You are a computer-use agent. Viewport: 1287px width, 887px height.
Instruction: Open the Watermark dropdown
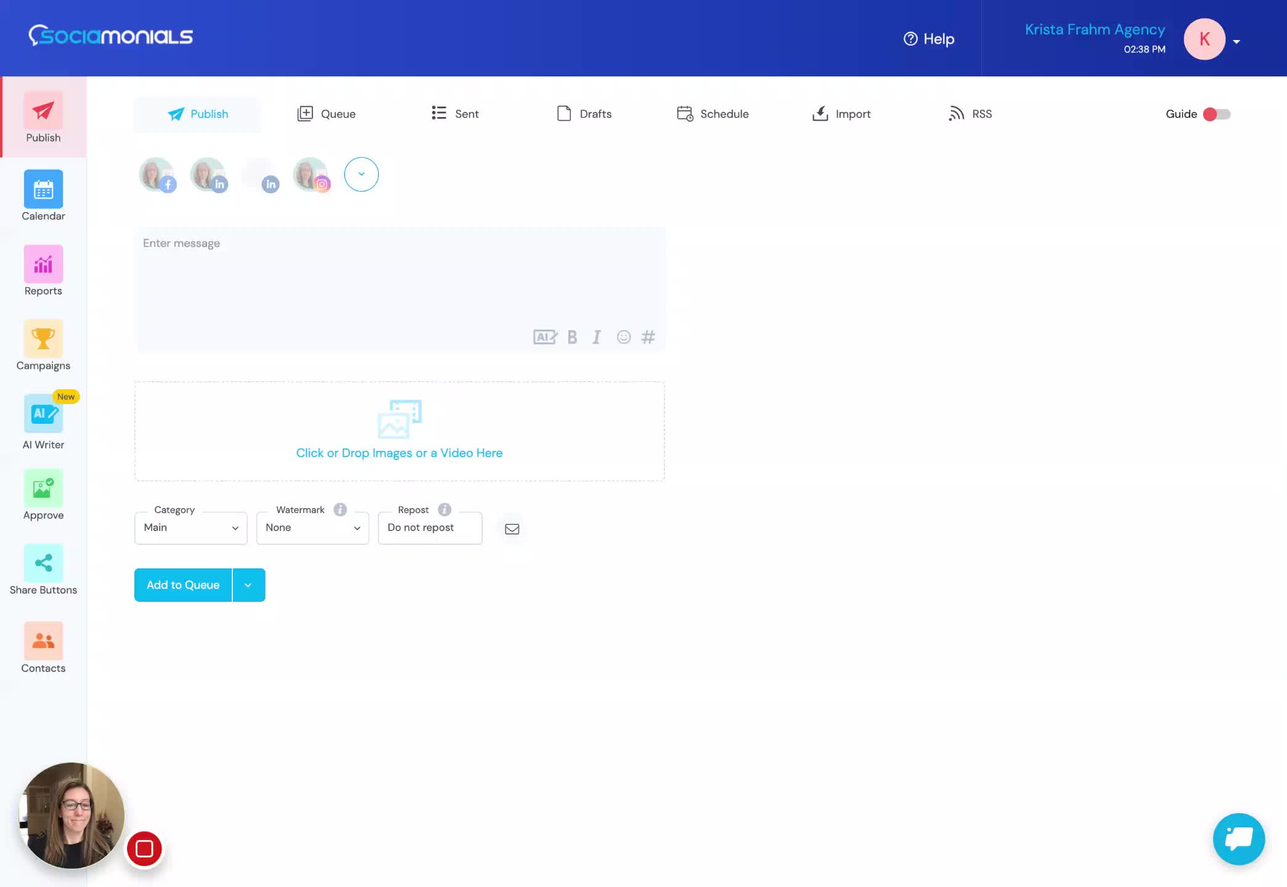pos(313,528)
